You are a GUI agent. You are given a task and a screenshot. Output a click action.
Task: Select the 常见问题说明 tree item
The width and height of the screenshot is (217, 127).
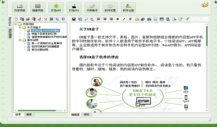coord(40,50)
